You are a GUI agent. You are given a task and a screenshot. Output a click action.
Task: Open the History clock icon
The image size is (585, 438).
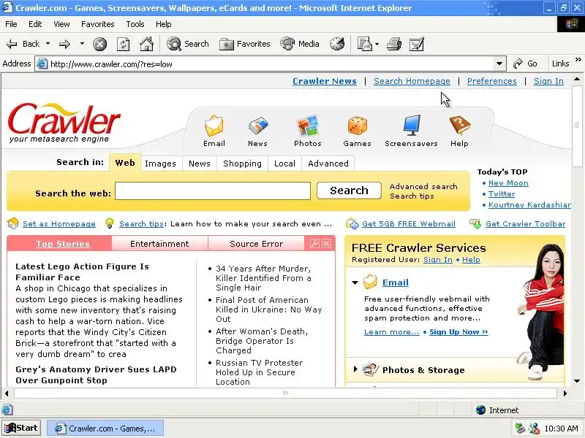pyautogui.click(x=337, y=44)
